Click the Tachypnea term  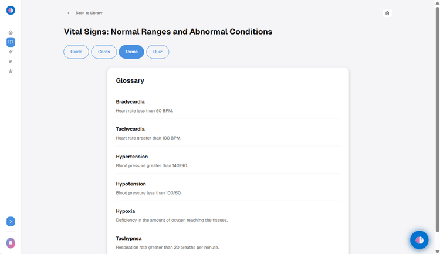pos(128,238)
